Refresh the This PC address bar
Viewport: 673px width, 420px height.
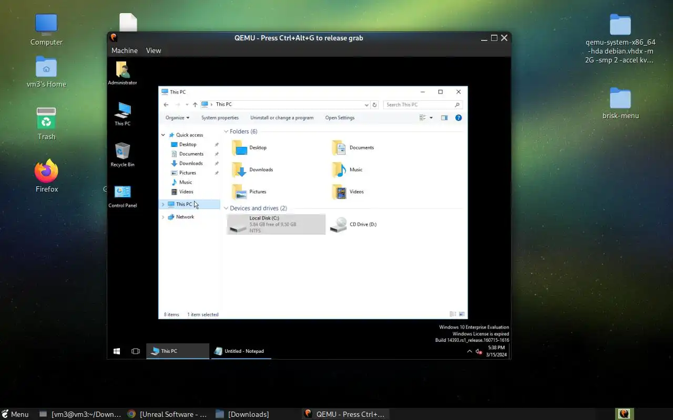pyautogui.click(x=374, y=104)
